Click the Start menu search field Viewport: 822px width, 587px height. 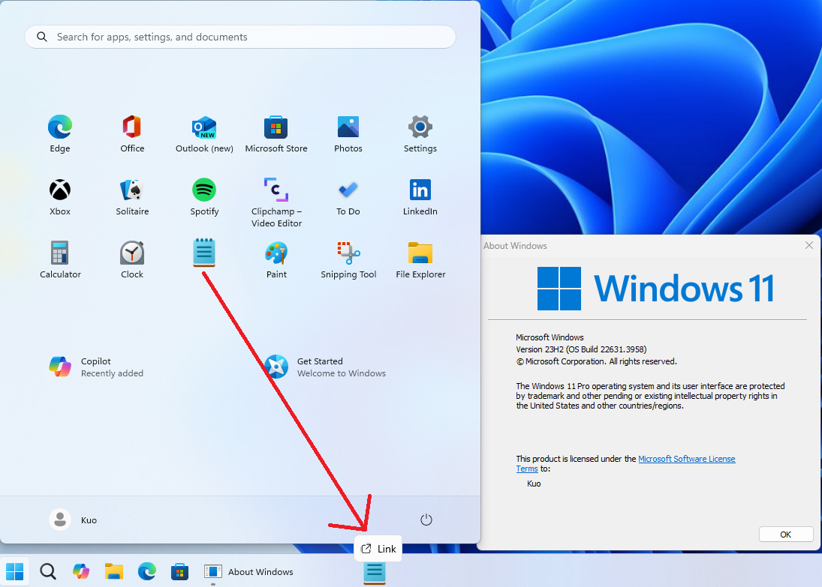click(240, 37)
